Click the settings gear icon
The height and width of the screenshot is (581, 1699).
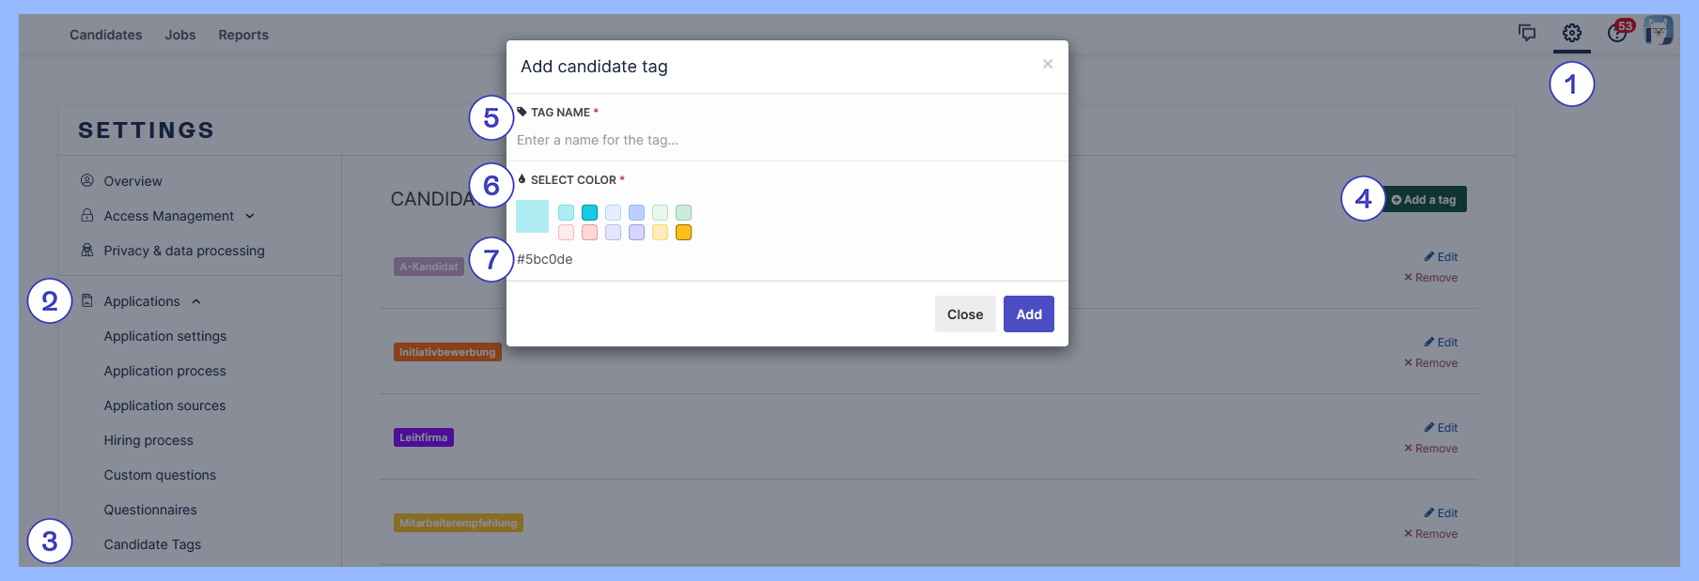pyautogui.click(x=1572, y=34)
